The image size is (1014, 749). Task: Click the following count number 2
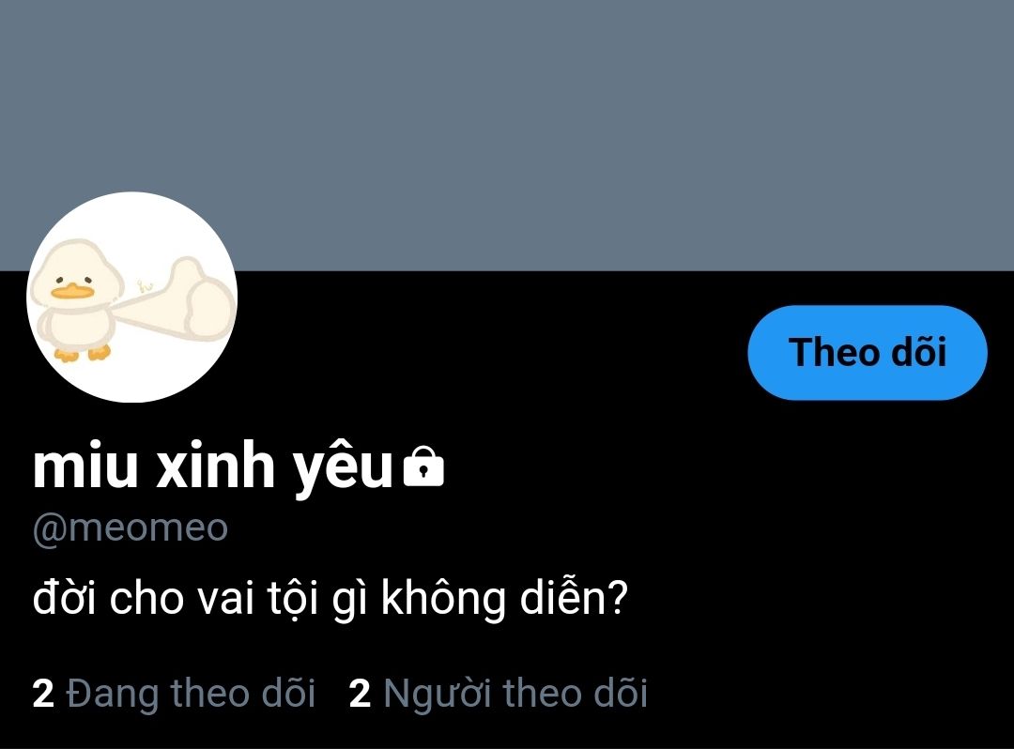coord(43,694)
